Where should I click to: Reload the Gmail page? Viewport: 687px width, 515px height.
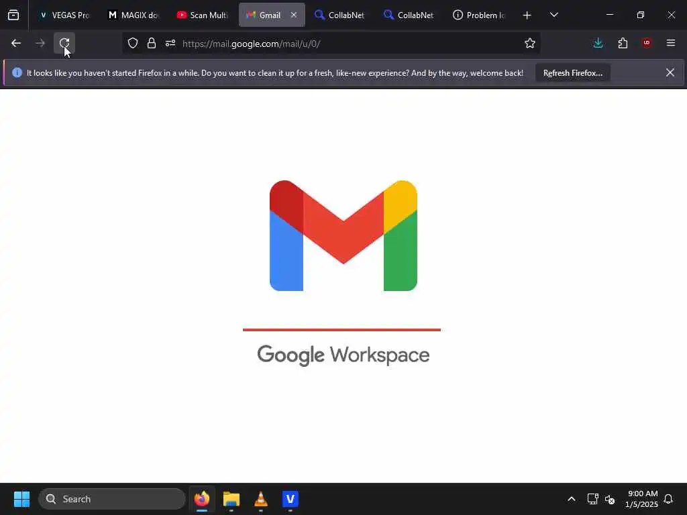pyautogui.click(x=64, y=44)
